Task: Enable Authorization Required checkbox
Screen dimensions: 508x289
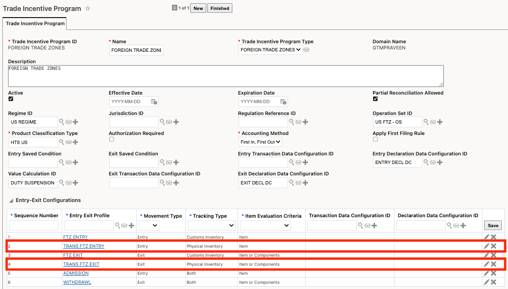Action: [112, 139]
